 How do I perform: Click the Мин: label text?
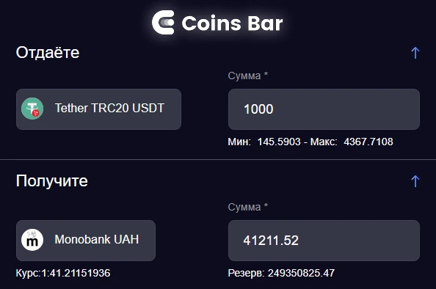239,142
